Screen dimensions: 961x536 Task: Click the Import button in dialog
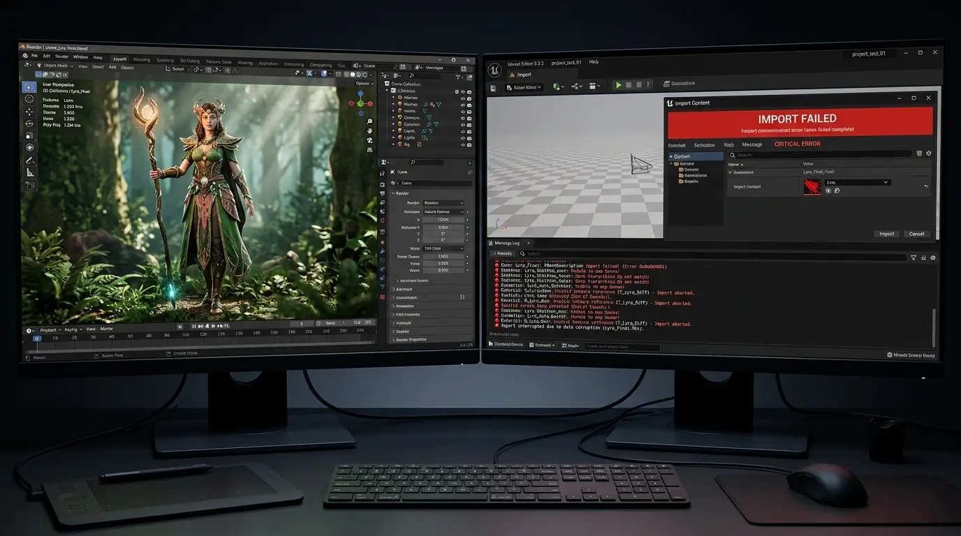[x=887, y=234]
